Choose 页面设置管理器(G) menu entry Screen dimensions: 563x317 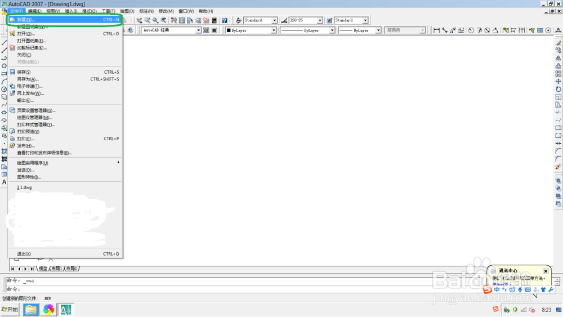click(65, 110)
